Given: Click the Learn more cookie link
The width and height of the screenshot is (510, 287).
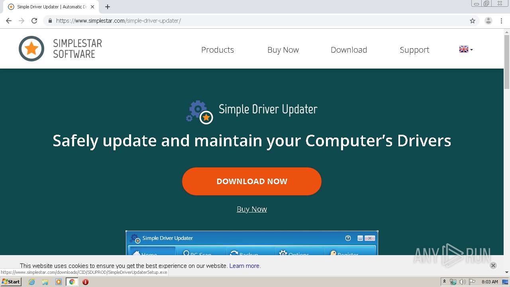Looking at the screenshot, I should [244, 266].
